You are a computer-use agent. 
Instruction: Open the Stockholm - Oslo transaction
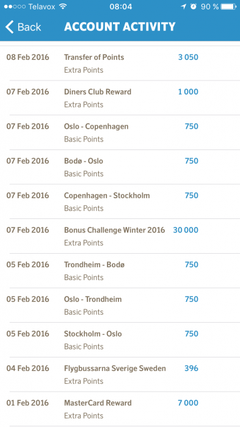(x=120, y=340)
